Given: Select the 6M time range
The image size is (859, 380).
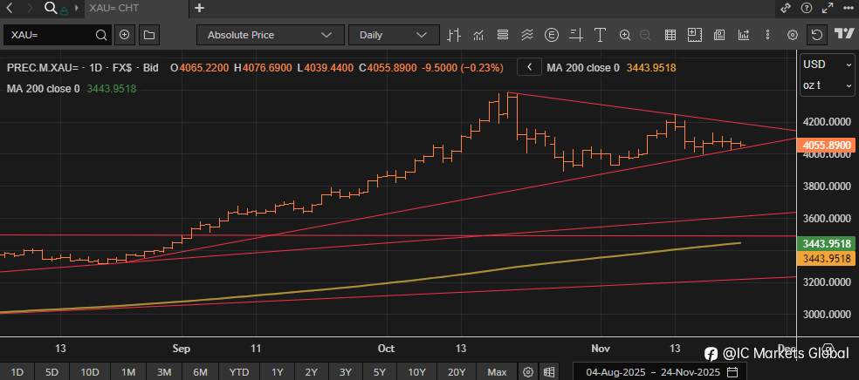Looking at the screenshot, I should (x=200, y=372).
